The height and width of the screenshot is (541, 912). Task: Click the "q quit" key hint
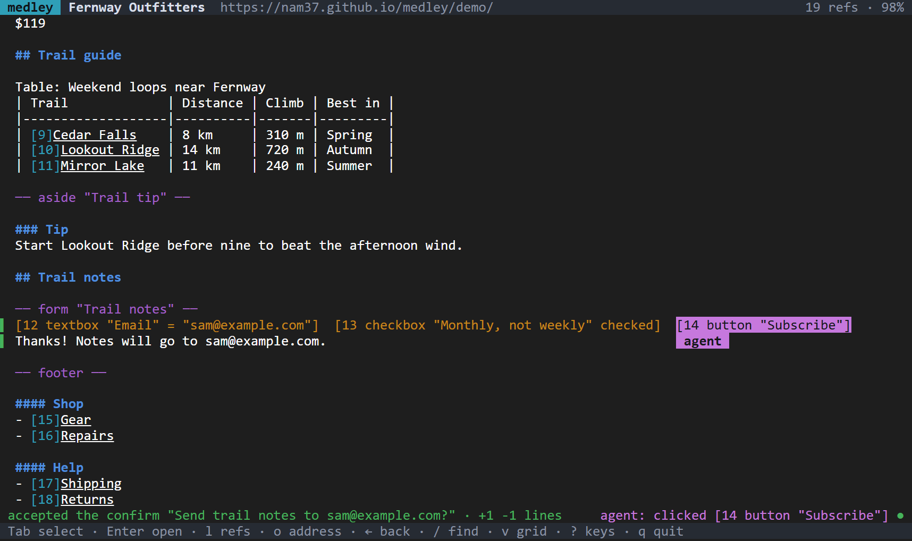point(661,531)
